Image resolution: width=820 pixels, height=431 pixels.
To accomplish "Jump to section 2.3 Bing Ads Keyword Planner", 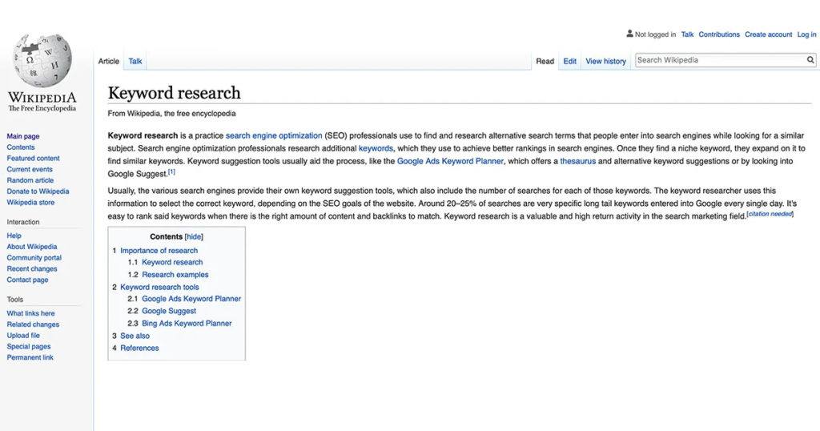I will [187, 324].
